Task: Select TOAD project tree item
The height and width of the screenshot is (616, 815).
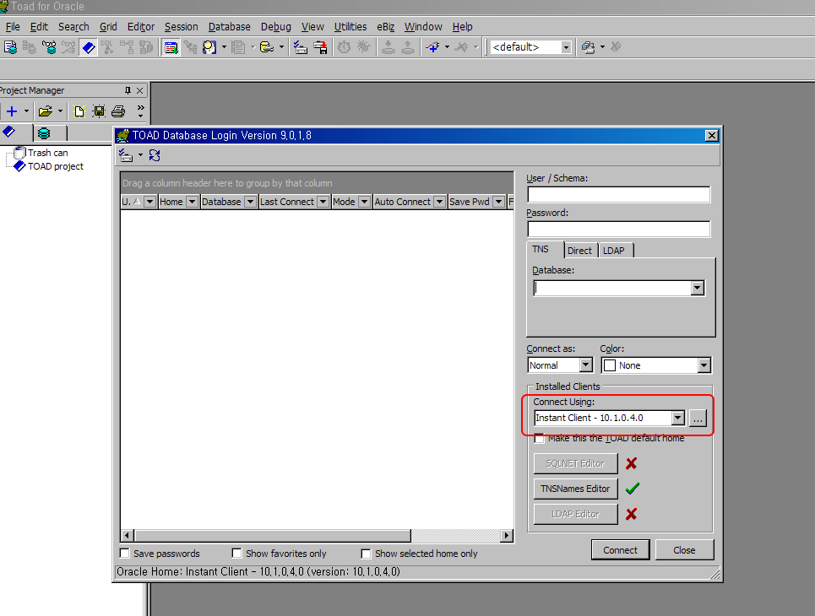Action: pyautogui.click(x=56, y=166)
